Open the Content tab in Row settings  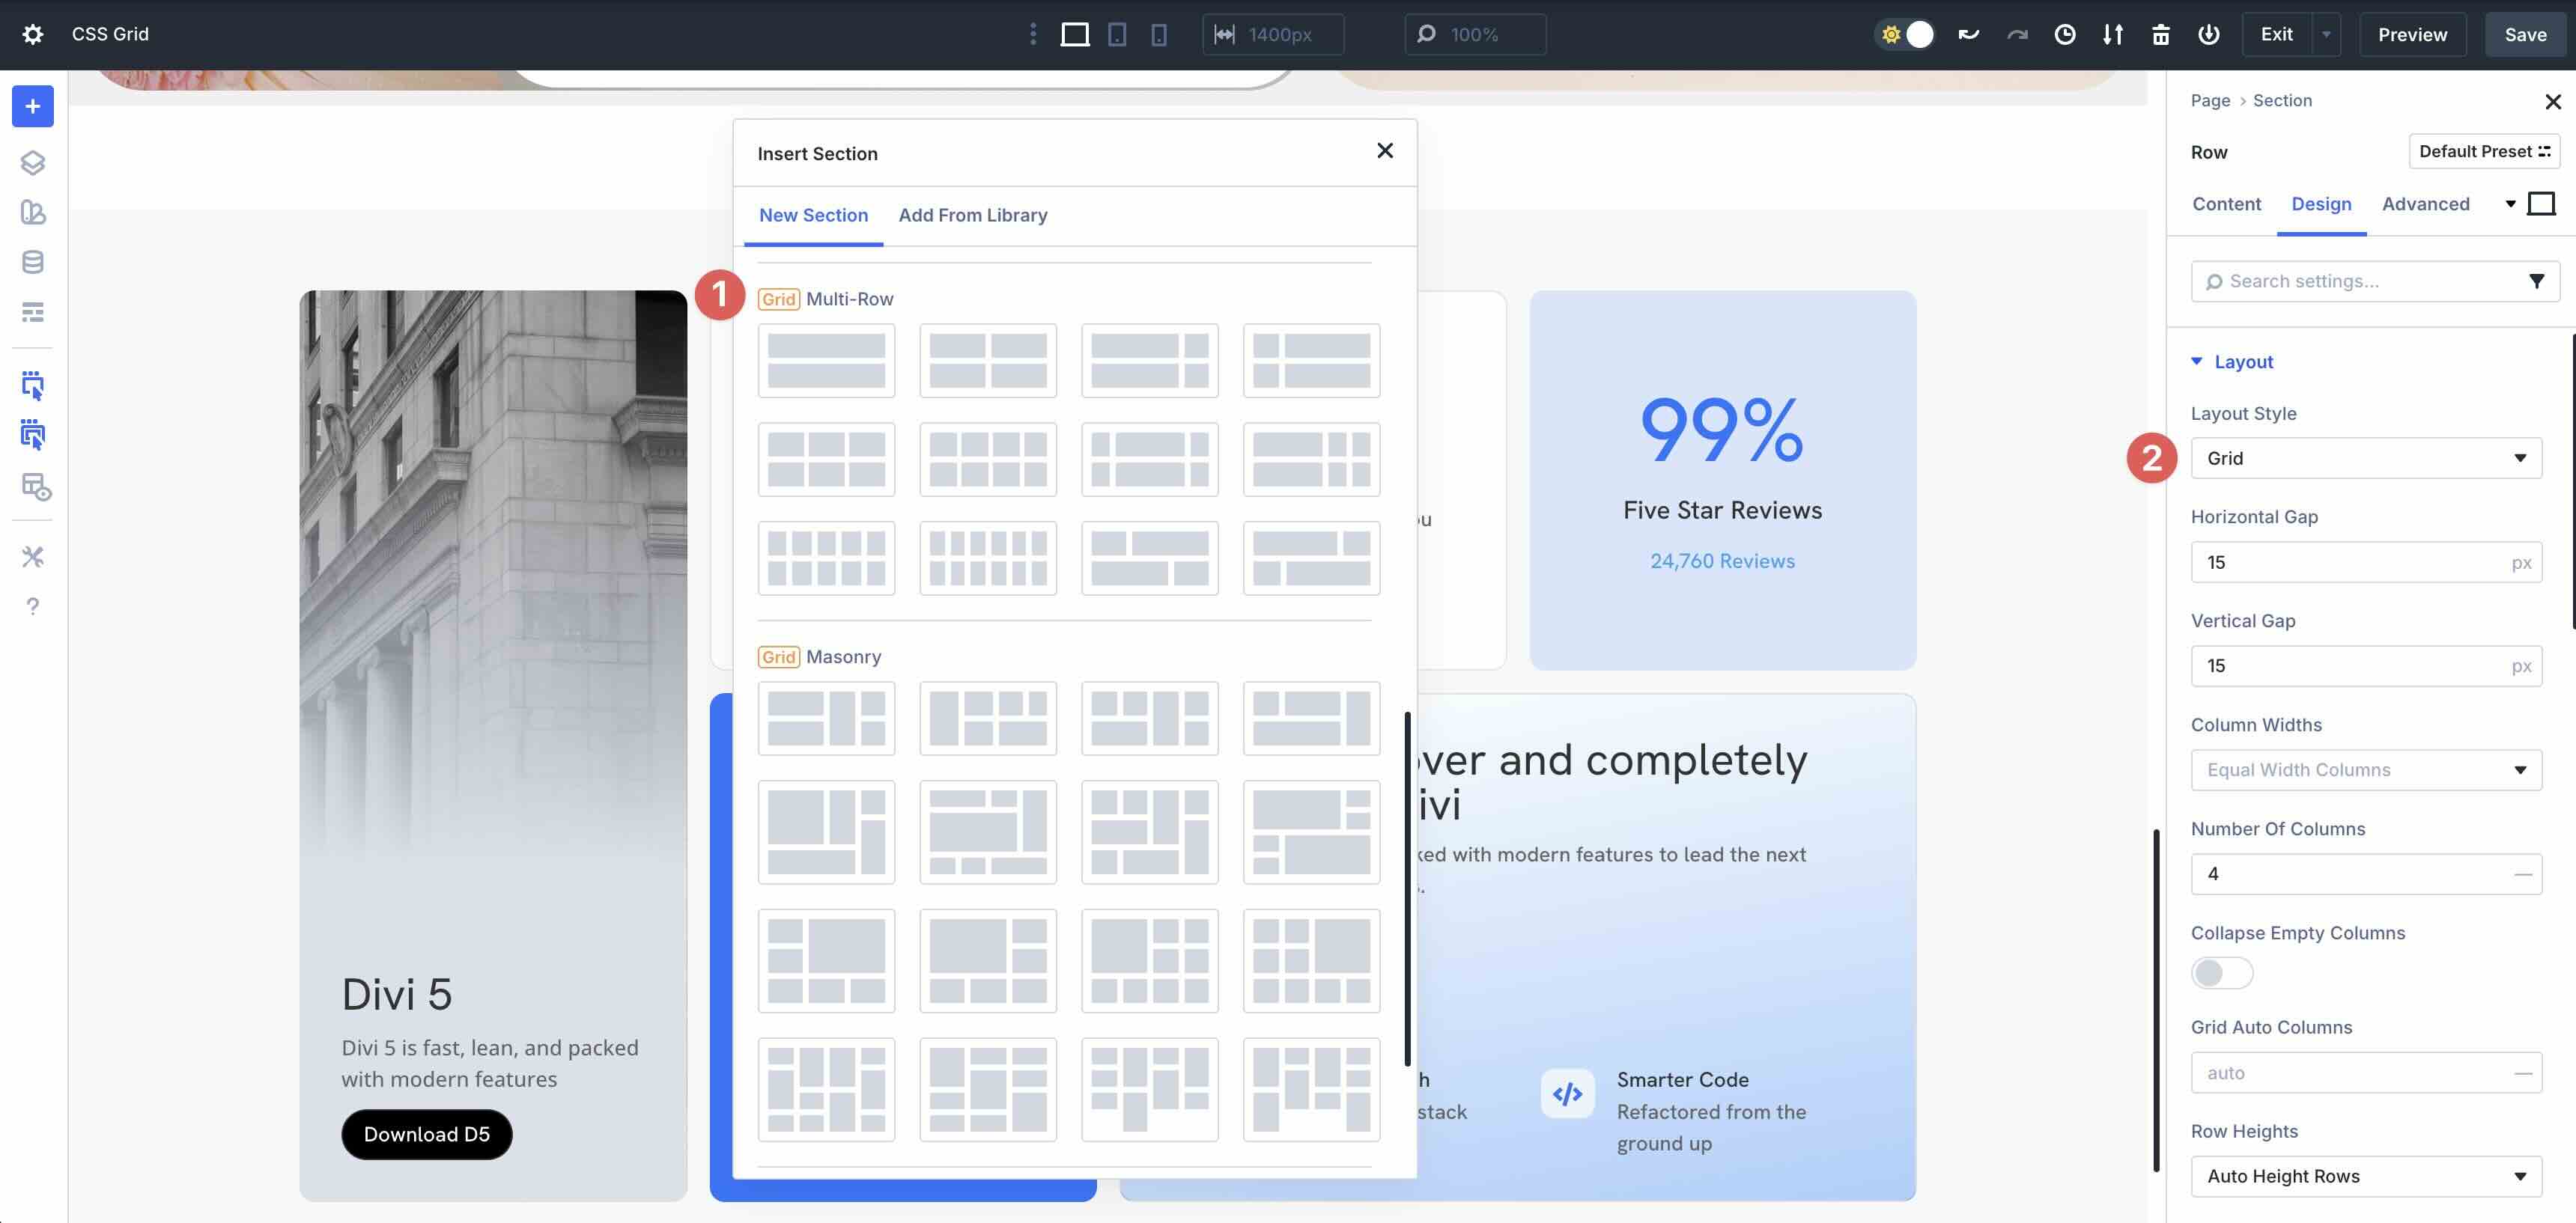[2227, 204]
